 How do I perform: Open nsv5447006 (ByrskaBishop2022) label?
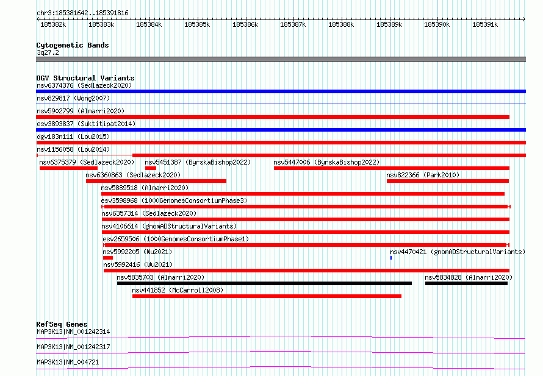click(x=326, y=162)
